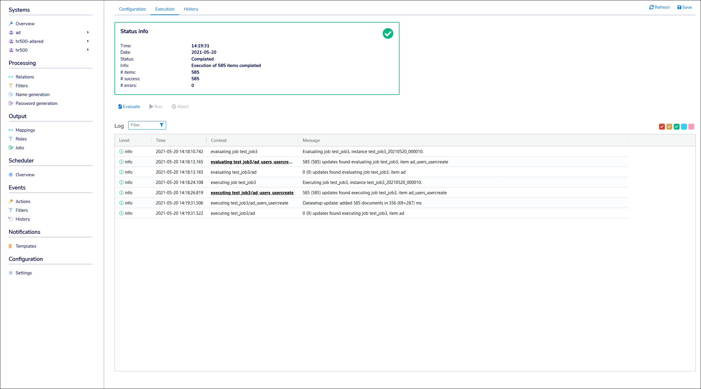Open the executing test_job3/ad_users_usercreate link

(x=252, y=193)
